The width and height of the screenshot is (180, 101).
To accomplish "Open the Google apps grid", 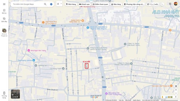I will point(170,4).
